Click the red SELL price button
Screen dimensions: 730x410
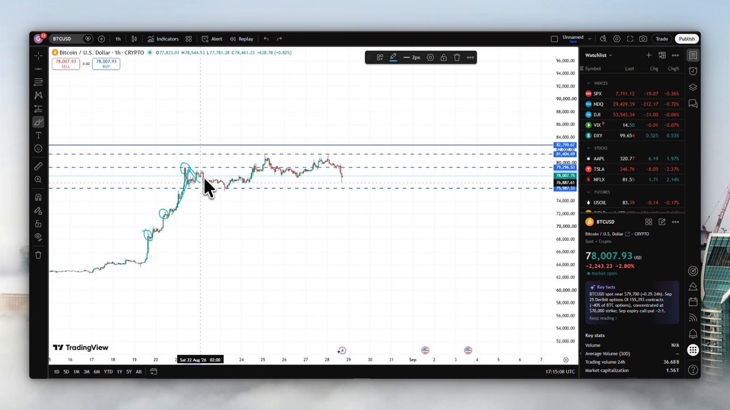[x=66, y=64]
